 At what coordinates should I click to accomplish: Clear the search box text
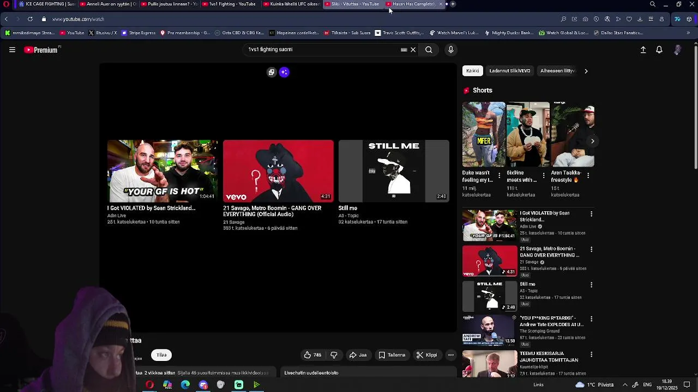point(413,50)
